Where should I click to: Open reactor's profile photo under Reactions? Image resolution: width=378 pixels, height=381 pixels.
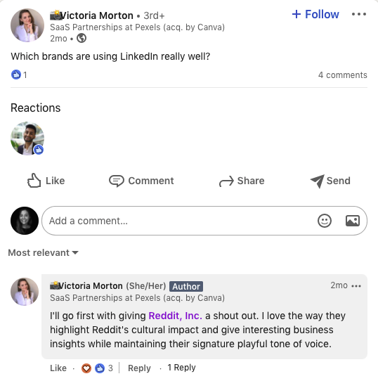pyautogui.click(x=27, y=138)
